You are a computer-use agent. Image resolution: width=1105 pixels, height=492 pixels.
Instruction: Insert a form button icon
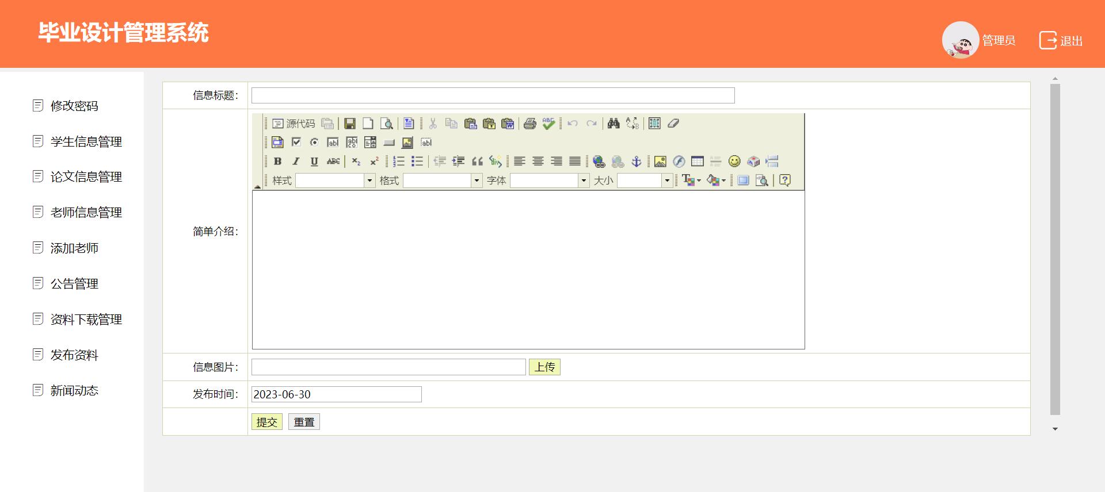pyautogui.click(x=389, y=143)
